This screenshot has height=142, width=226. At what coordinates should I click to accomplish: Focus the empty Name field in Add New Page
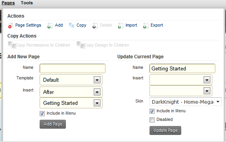[x=73, y=68]
